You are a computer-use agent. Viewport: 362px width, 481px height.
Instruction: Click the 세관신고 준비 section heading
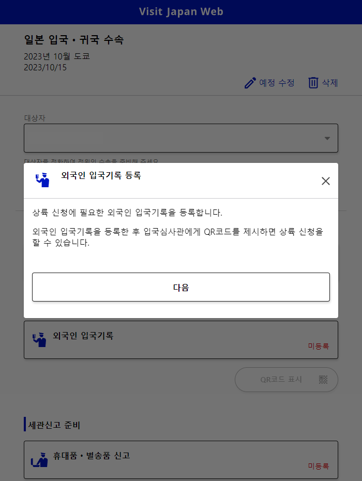[x=54, y=425]
